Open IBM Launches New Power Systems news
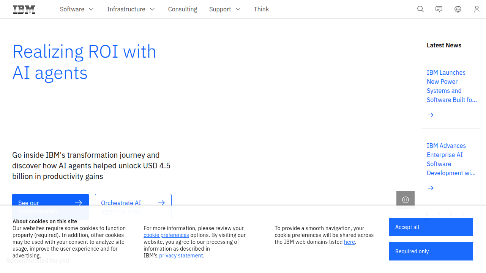This screenshot has height=273, width=486. tap(451, 86)
